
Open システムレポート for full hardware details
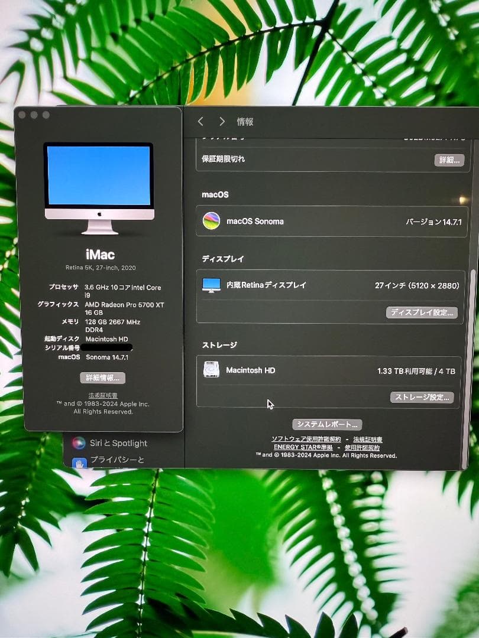click(327, 424)
